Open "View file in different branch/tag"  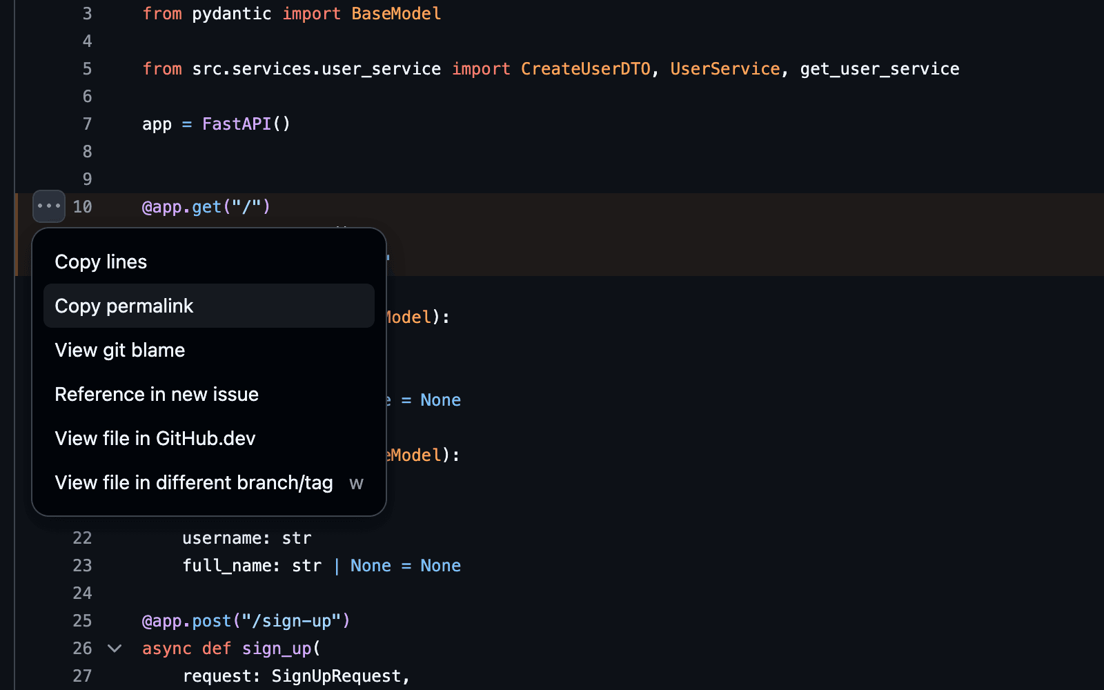pyautogui.click(x=194, y=482)
